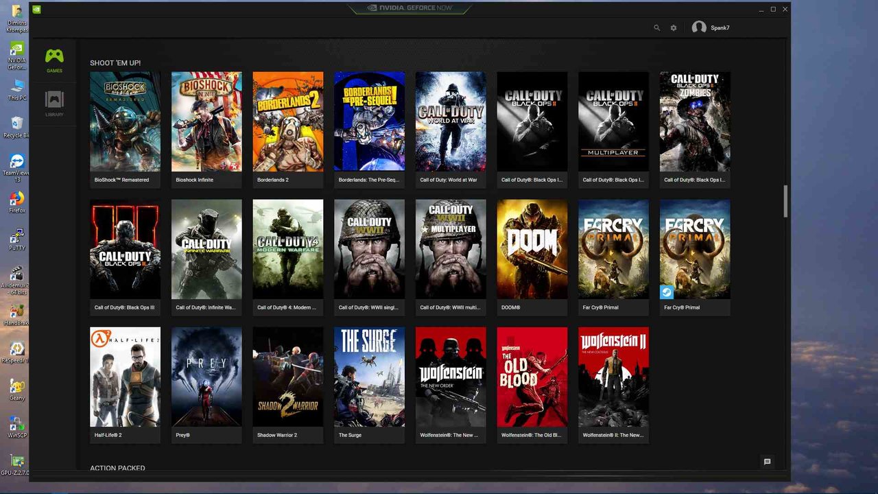Select Call of Duty Black Ops II Multiplayer cover
Screen dimensions: 878x494
[x=613, y=121]
